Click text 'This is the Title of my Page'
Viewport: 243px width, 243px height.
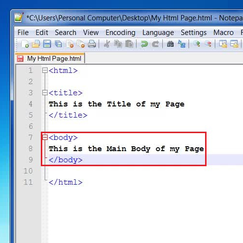pos(117,104)
